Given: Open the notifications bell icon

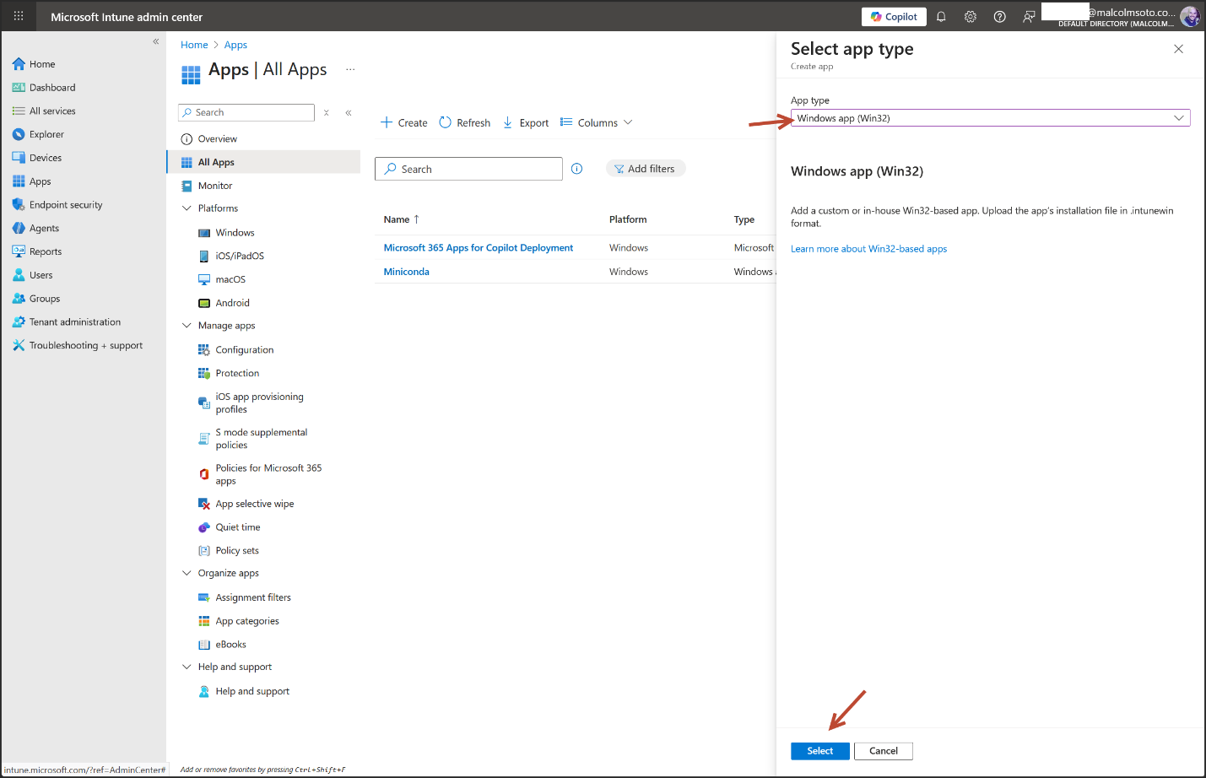Looking at the screenshot, I should pyautogui.click(x=941, y=17).
